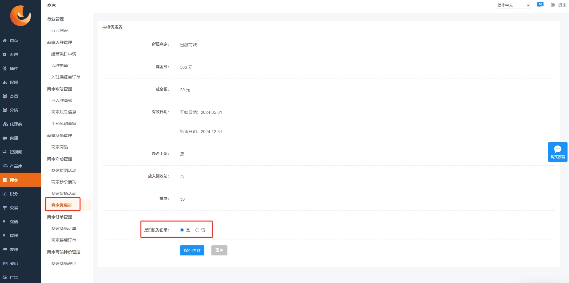This screenshot has width=569, height=283.
Task: Open 商家商品 submenu item
Action: (x=60, y=147)
